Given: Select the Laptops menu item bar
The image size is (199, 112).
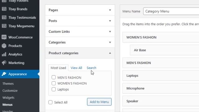Looking at the screenshot, I should (161, 76).
